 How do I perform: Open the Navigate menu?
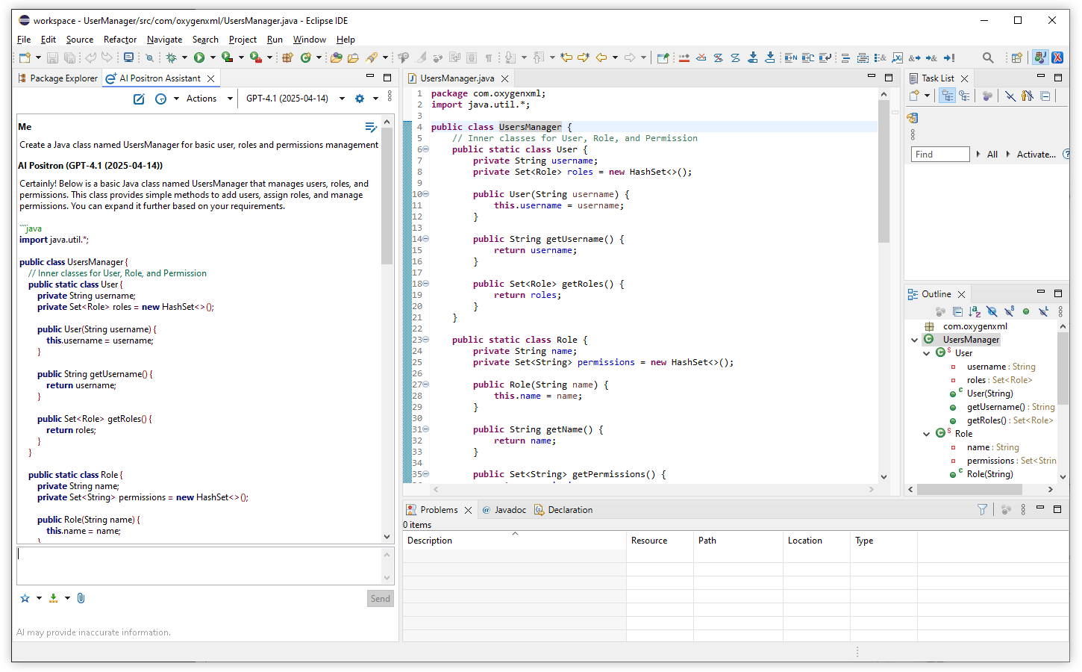tap(164, 40)
